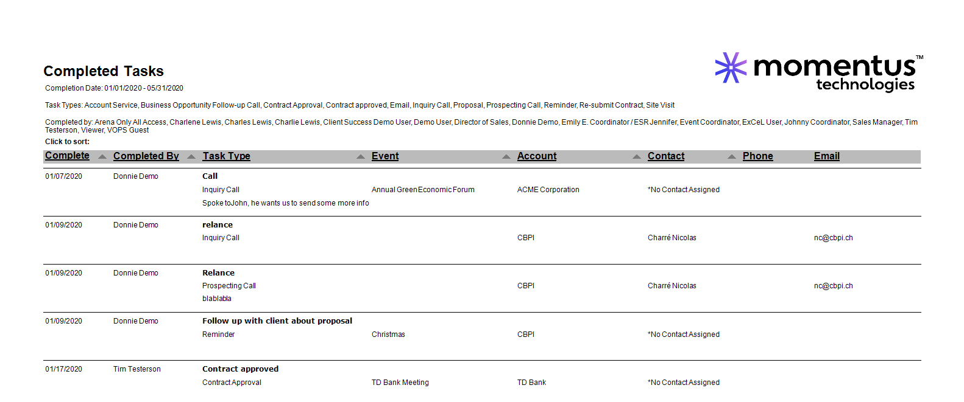Image resolution: width=964 pixels, height=402 pixels.
Task: Click the bold task title 'Call'
Action: point(210,176)
